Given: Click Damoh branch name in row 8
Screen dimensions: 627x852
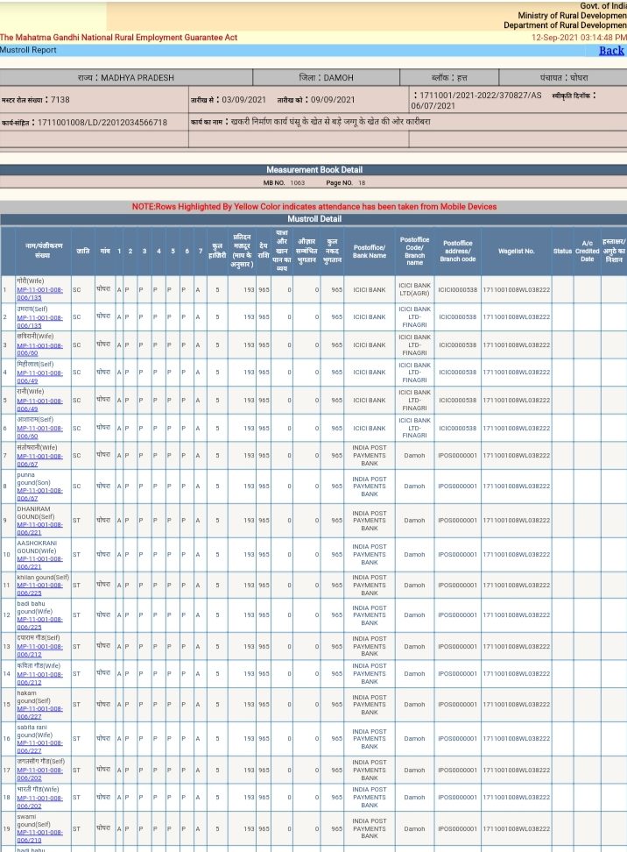Looking at the screenshot, I should point(415,486).
